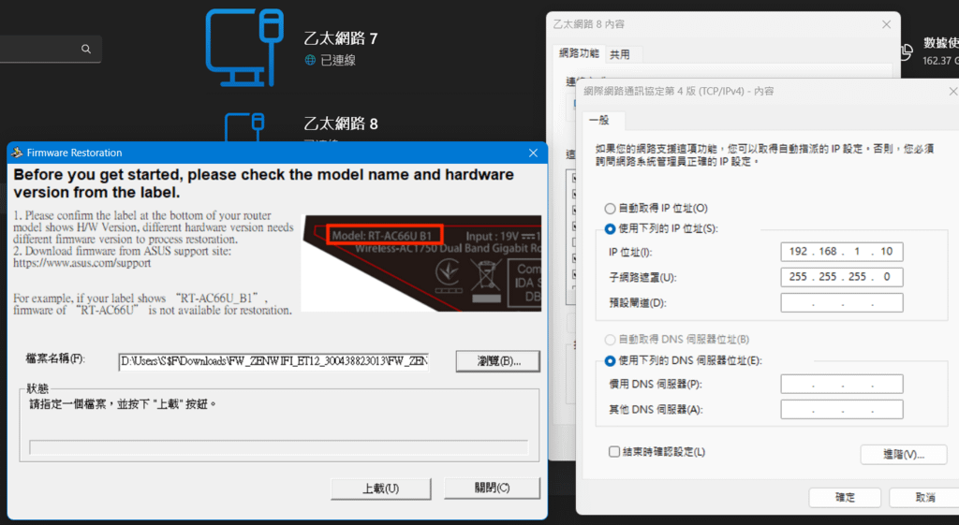Click the 預設閘道 gateway input field

pyautogui.click(x=842, y=302)
